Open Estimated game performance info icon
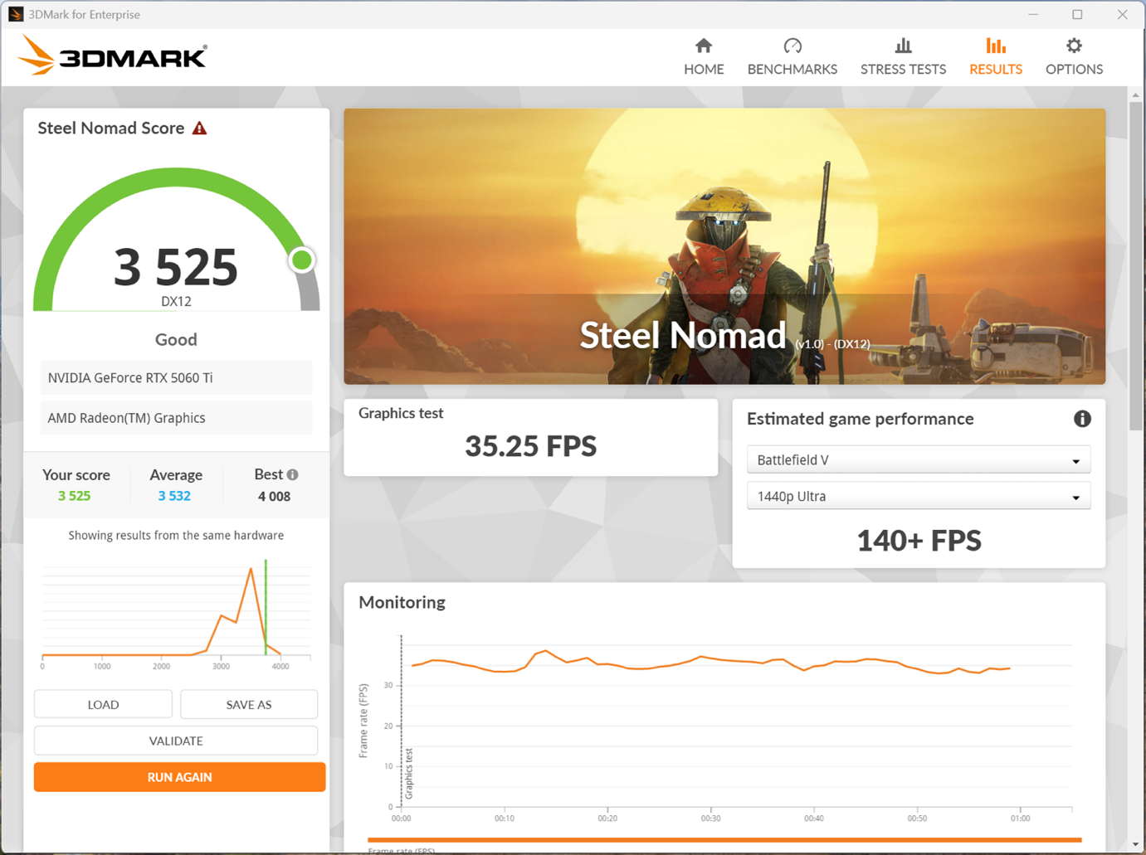The image size is (1146, 855). pos(1082,419)
